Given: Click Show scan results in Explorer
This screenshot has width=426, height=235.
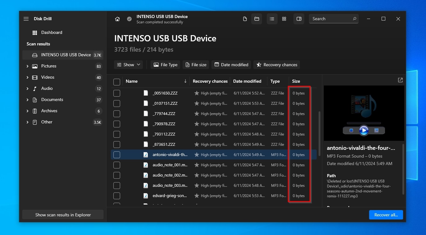Looking at the screenshot, I should pyautogui.click(x=63, y=215).
